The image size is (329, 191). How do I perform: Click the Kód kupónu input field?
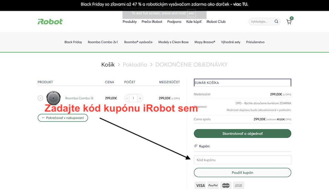click(243, 160)
